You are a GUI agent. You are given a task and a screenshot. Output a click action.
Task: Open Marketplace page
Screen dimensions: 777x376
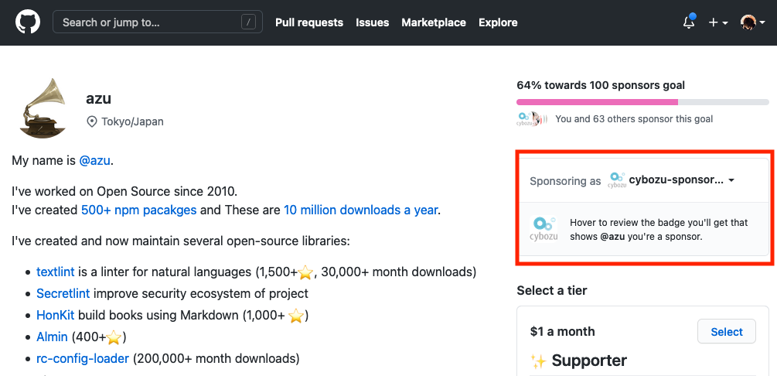click(x=434, y=22)
